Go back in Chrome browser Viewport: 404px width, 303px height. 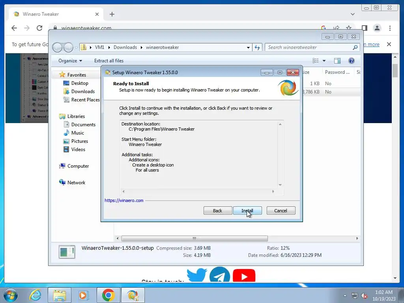[x=14, y=28]
